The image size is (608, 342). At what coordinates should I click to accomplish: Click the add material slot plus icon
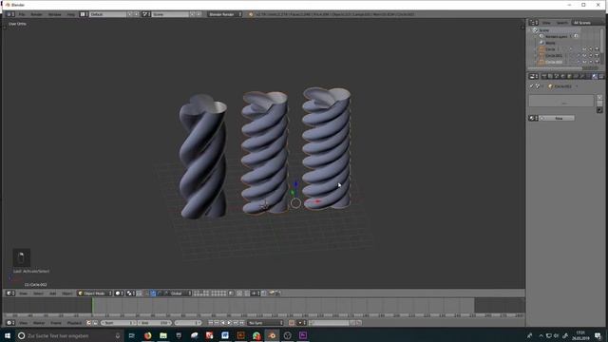pyautogui.click(x=599, y=97)
